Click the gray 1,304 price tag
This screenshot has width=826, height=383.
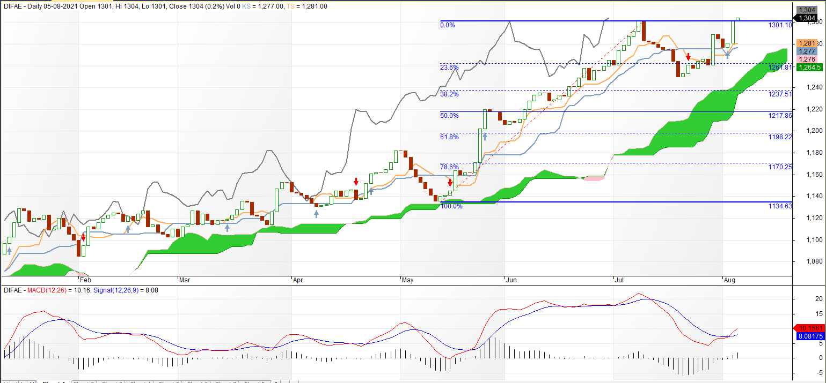807,10
